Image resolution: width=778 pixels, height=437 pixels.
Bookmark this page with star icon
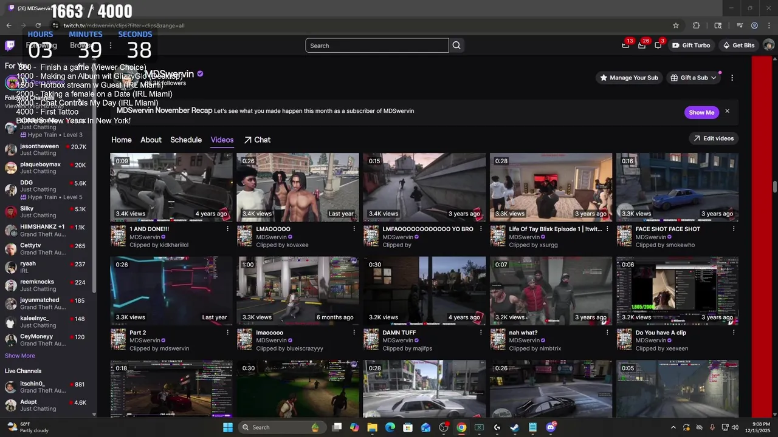point(676,25)
